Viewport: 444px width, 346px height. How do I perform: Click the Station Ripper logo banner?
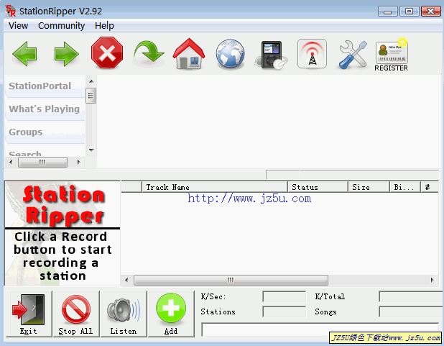(63, 205)
